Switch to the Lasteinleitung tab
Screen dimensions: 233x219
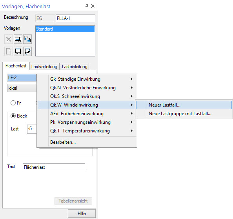pyautogui.click(x=75, y=67)
